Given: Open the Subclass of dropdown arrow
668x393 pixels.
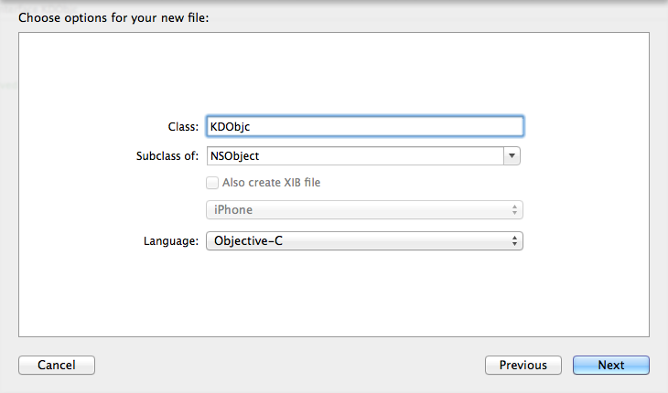Looking at the screenshot, I should (x=512, y=156).
